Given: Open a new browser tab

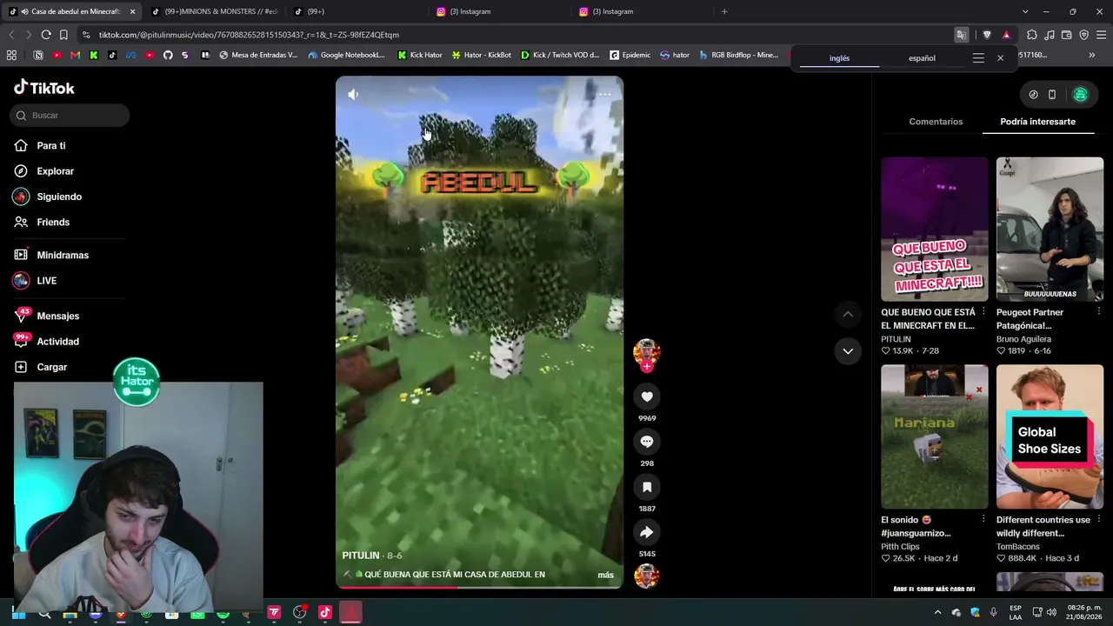Looking at the screenshot, I should [x=724, y=11].
